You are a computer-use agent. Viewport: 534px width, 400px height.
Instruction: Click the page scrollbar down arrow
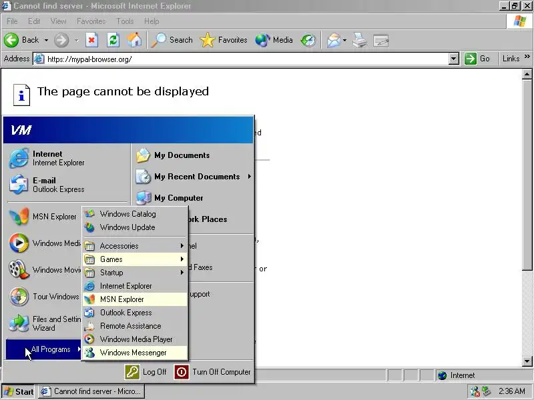click(527, 361)
